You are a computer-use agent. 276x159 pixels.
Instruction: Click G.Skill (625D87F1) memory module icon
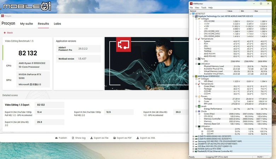coord(196,139)
